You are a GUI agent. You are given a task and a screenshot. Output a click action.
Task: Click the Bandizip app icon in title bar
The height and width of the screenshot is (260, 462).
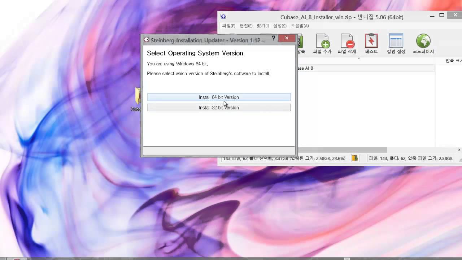223,17
